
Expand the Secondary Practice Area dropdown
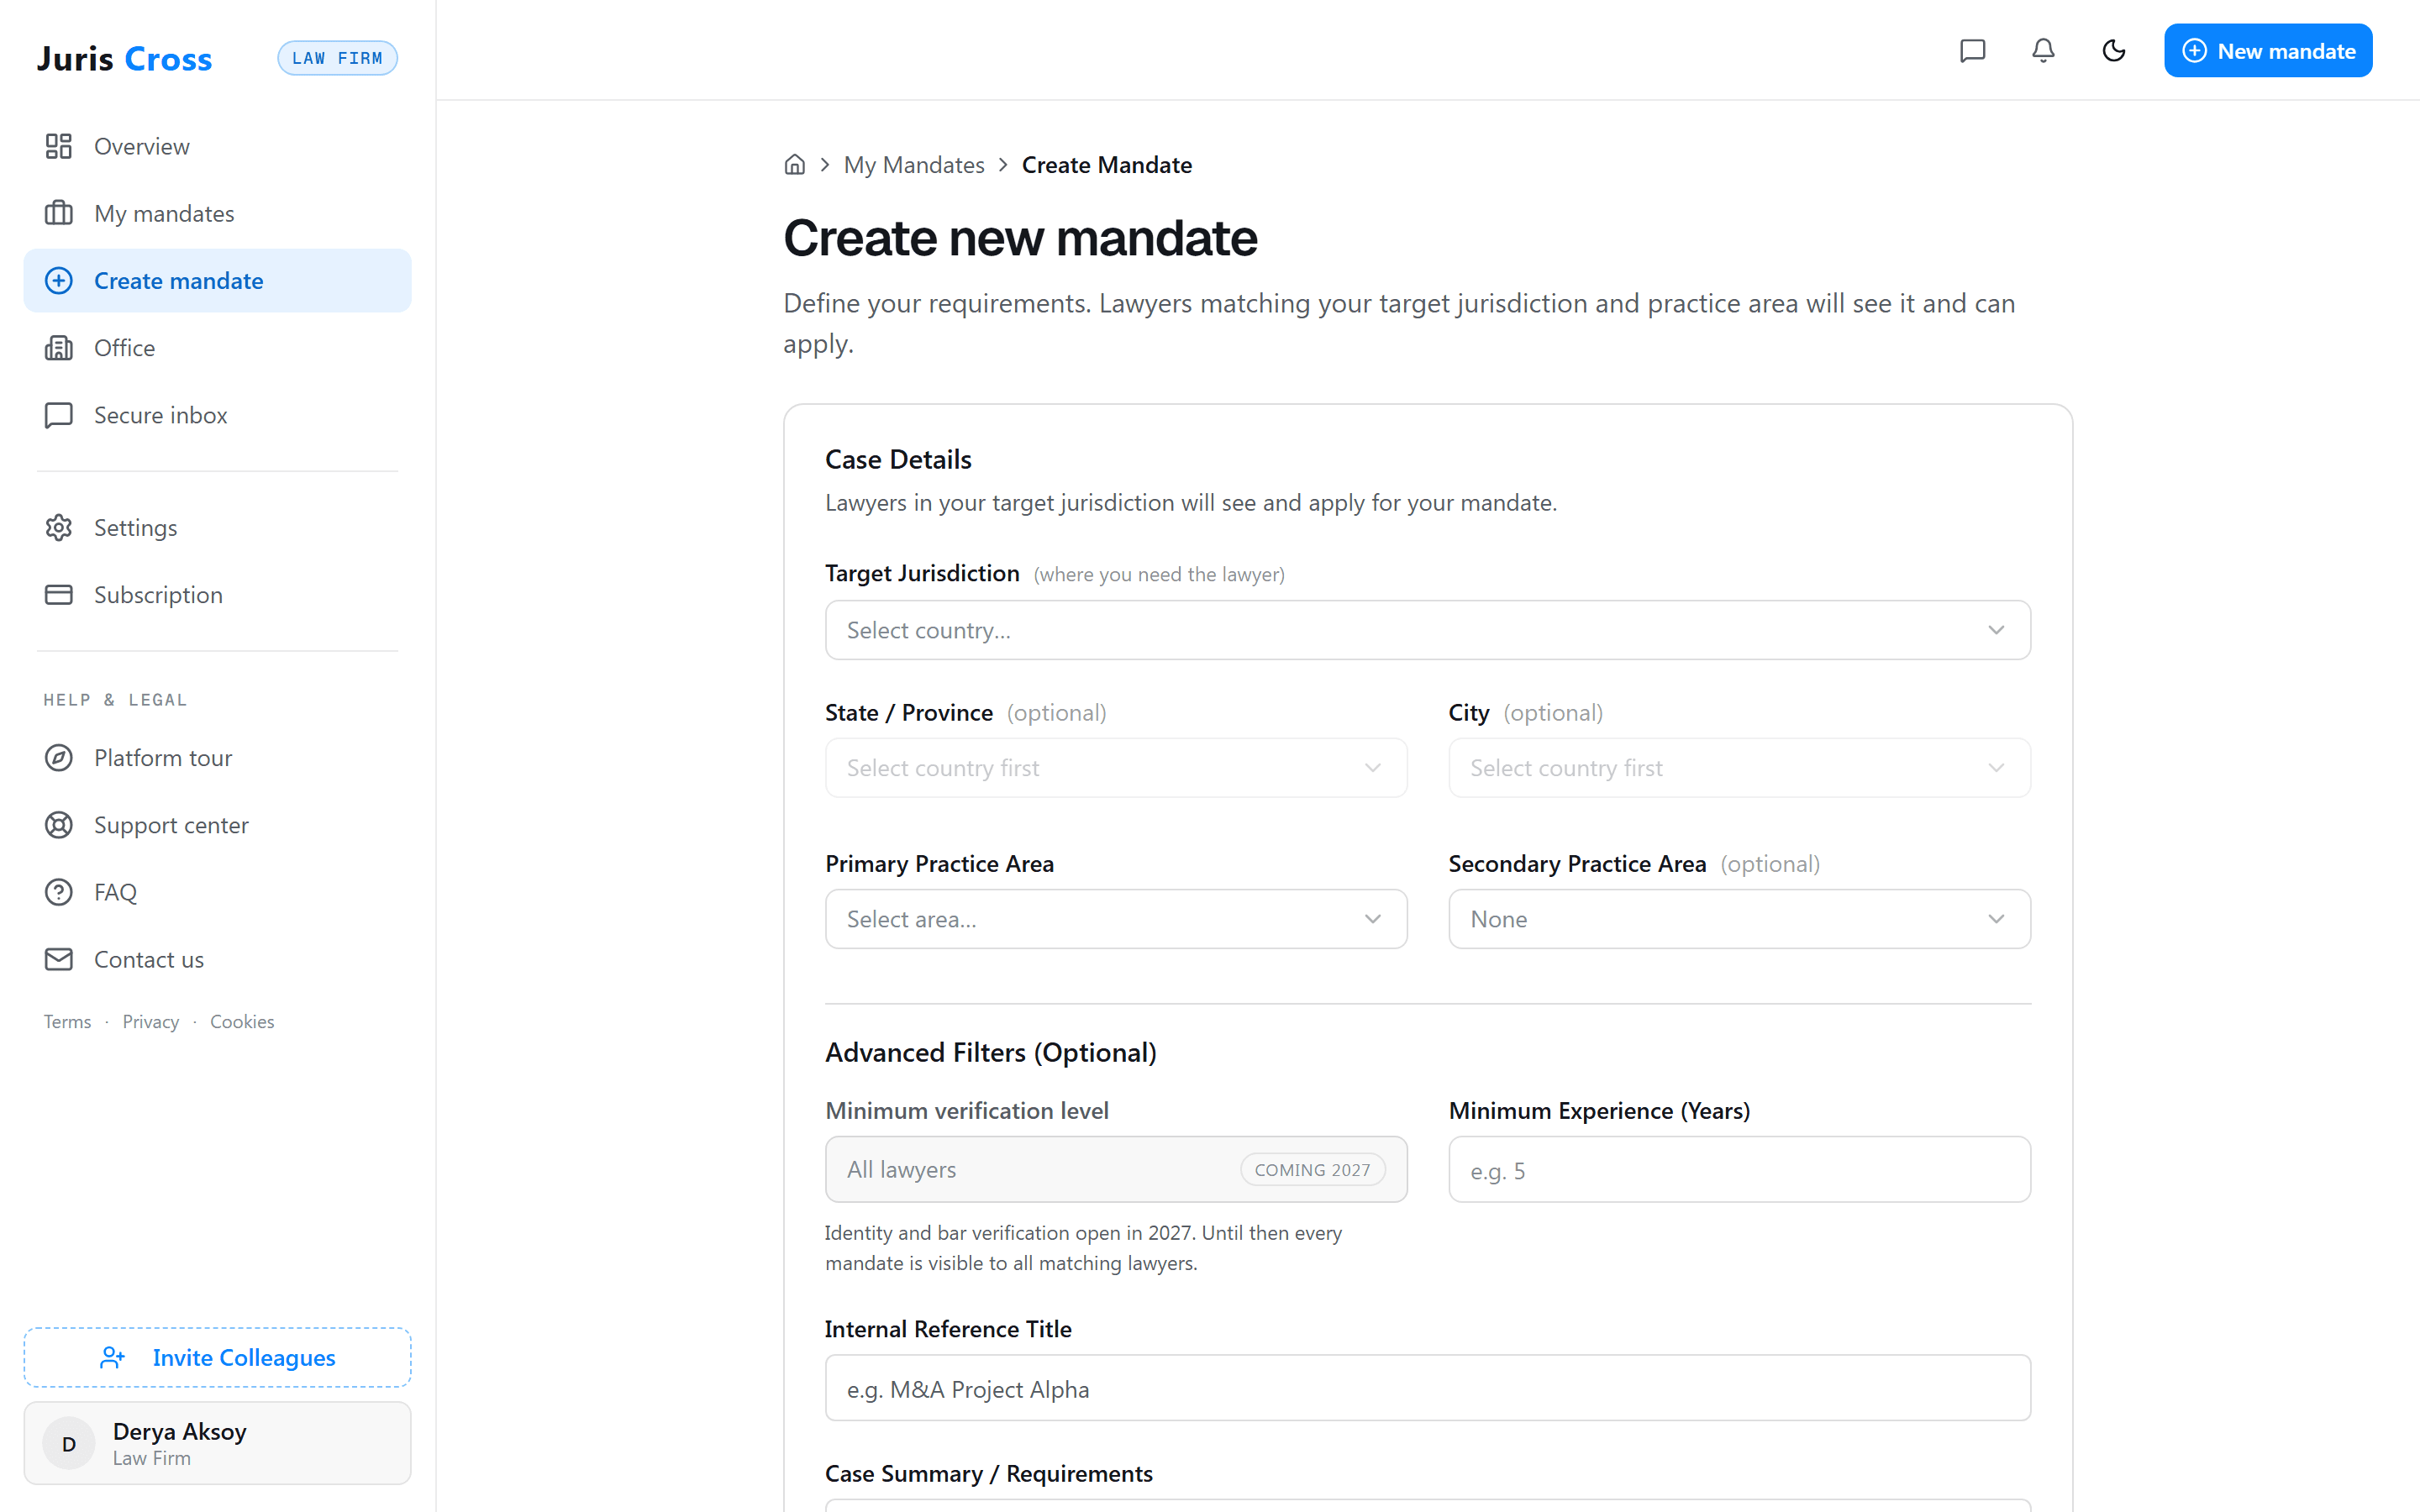[x=1739, y=919]
